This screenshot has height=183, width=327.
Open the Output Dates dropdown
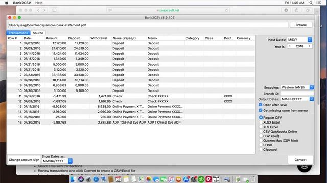tap(297, 99)
